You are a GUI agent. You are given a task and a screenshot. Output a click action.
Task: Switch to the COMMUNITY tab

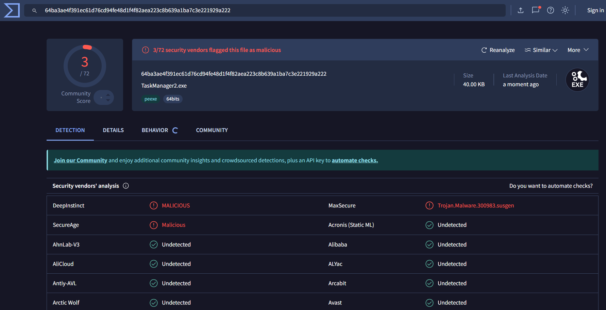coord(212,130)
